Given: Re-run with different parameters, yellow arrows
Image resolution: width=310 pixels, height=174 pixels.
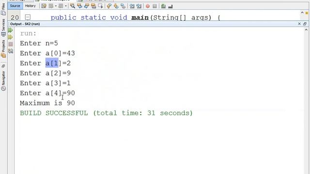Looking at the screenshot, I should tap(11, 37).
